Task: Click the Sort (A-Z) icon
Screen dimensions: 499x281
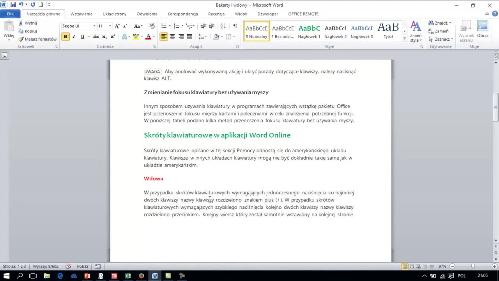Action: 223,26
